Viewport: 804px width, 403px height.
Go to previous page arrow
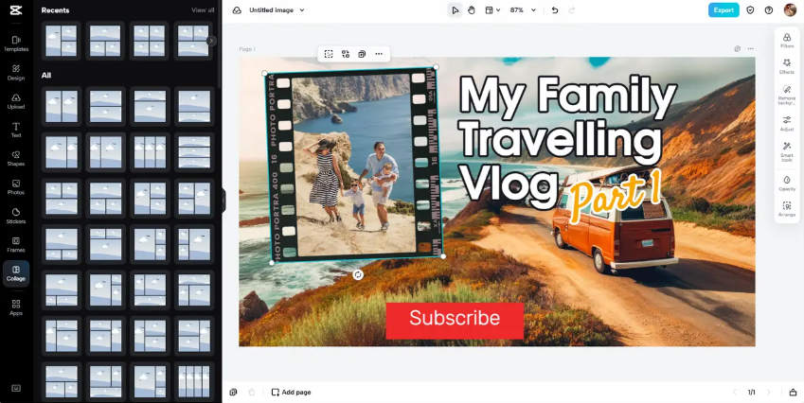tap(734, 393)
